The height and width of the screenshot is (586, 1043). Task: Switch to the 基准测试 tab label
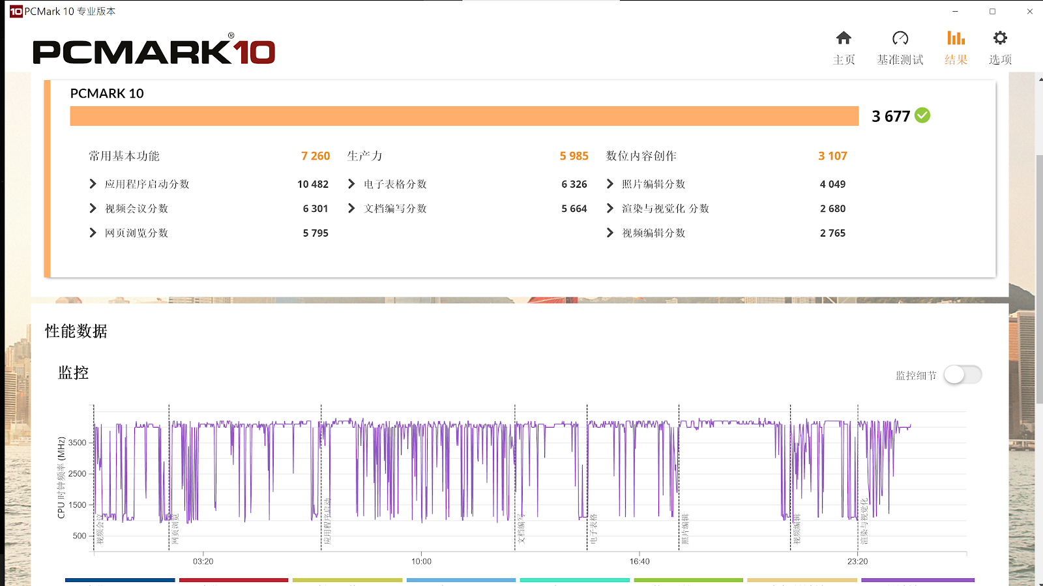coord(900,60)
